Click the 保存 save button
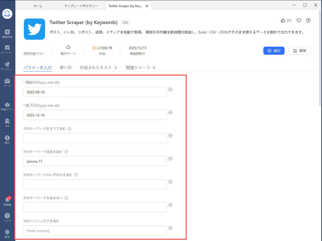 299,51
